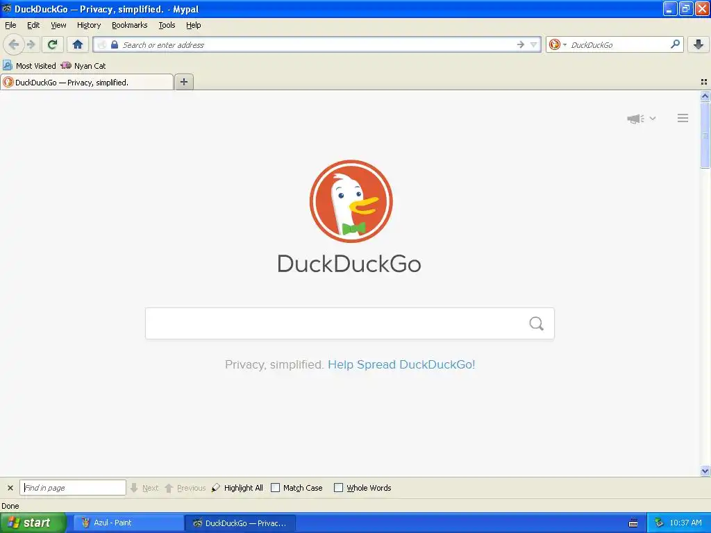Image resolution: width=711 pixels, height=533 pixels.
Task: Reload the current page
Action: [x=53, y=44]
